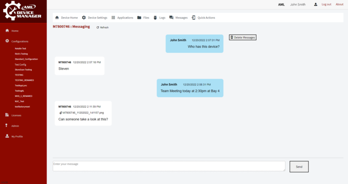Select the Standard_Configuration entry
The image size is (348, 184).
tap(26, 59)
